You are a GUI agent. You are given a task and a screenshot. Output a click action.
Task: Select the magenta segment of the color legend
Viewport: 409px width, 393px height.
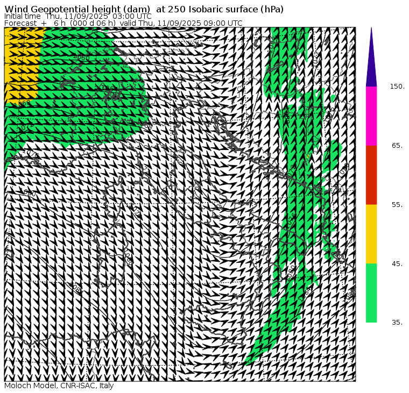point(371,116)
